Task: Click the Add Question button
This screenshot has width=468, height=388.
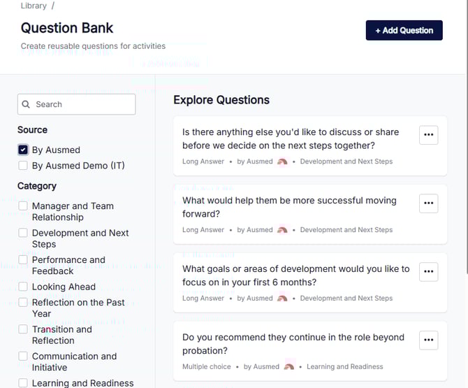Action: [404, 30]
